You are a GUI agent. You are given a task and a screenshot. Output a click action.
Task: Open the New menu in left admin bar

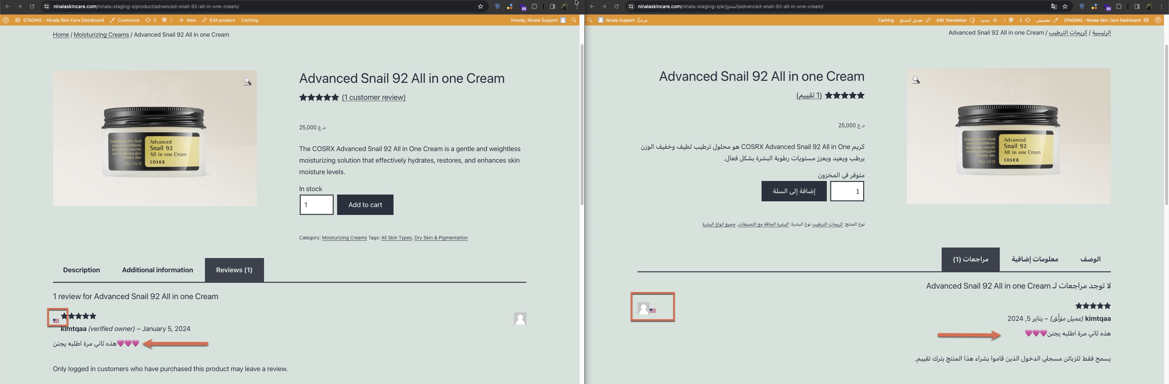coord(188,20)
